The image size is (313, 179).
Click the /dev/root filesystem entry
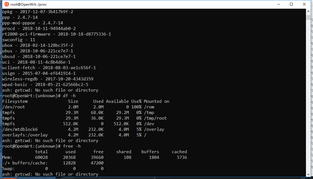[13, 107]
